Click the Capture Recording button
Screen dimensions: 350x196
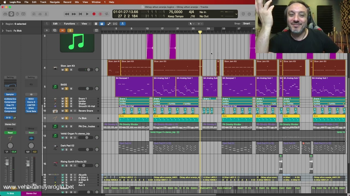coord(100,14)
